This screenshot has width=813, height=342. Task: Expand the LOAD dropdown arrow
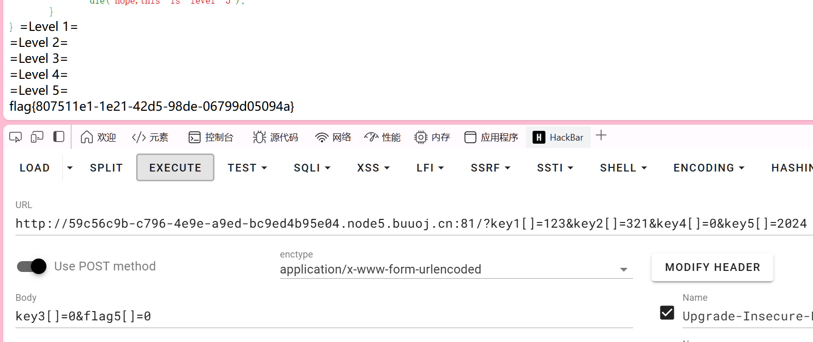coord(70,168)
